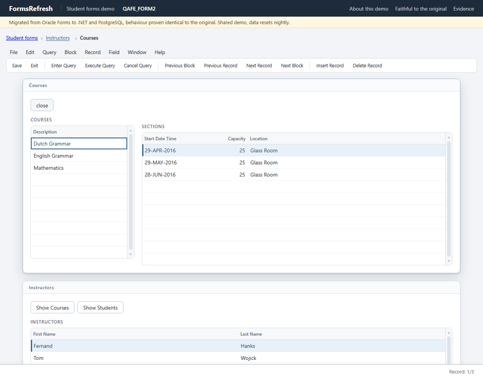Screen dimensions: 483x378
Task: Click the FormsRefresh logo
Action: [x=31, y=9]
